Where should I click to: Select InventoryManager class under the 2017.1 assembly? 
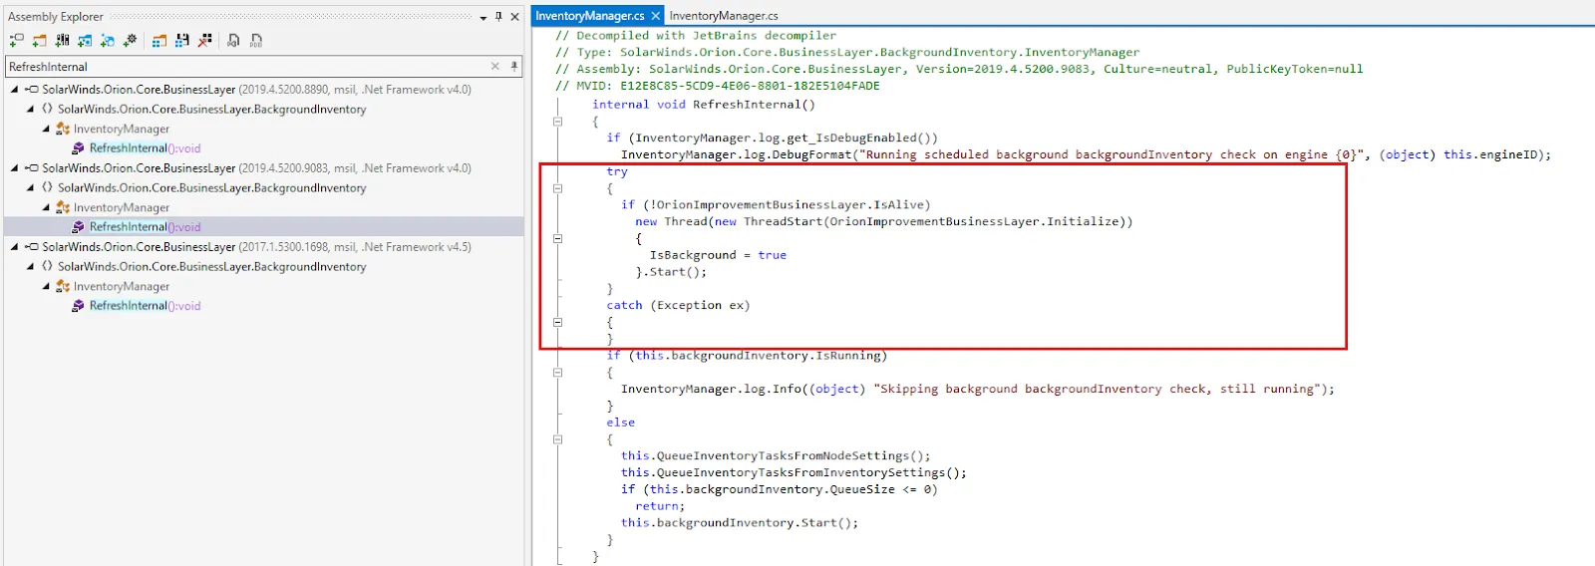pyautogui.click(x=121, y=286)
